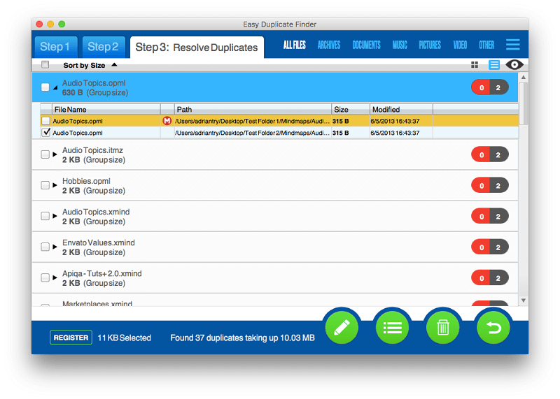
Task: Collapse the AudioTopics.opml group triangle
Action: tap(55, 87)
